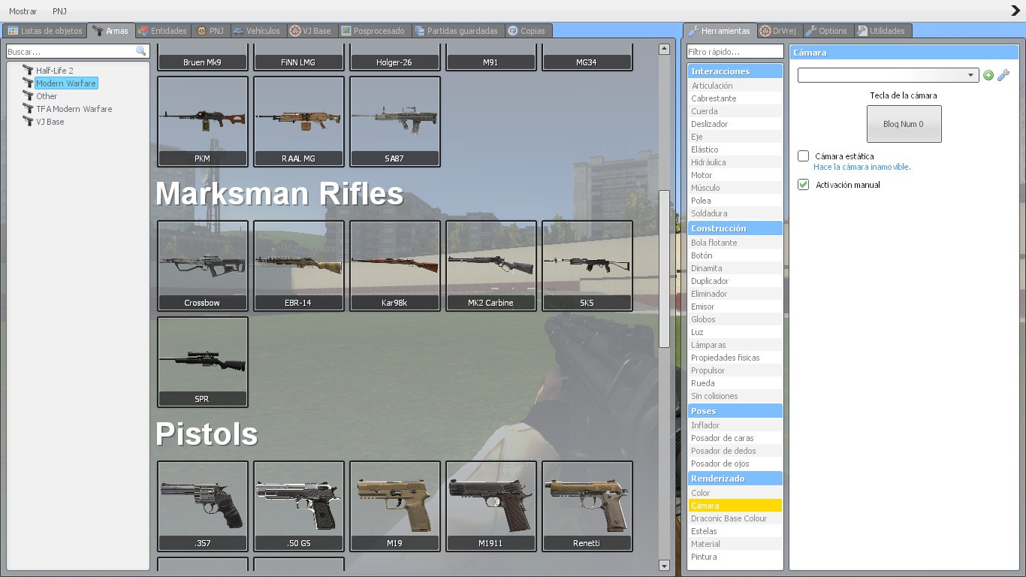This screenshot has width=1026, height=577.
Task: Choose the M1911 pistol icon
Action: click(491, 506)
